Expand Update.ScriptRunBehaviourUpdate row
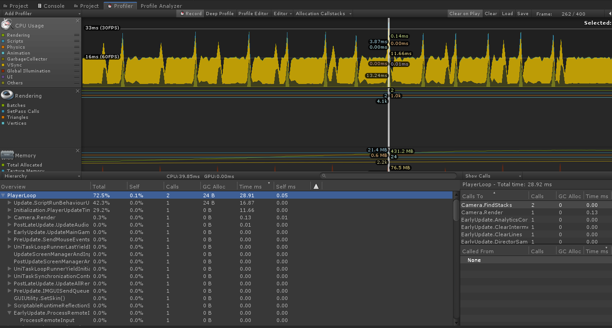The image size is (612, 328). (10, 203)
